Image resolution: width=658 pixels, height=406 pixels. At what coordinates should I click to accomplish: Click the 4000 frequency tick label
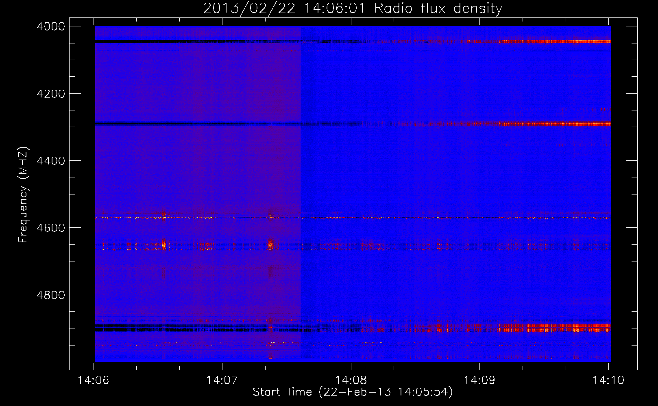(51, 26)
